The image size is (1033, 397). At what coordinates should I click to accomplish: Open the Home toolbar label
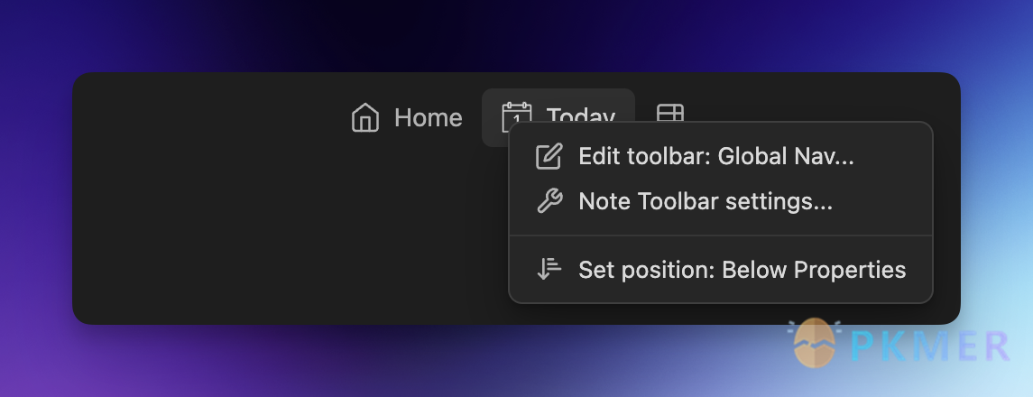428,118
